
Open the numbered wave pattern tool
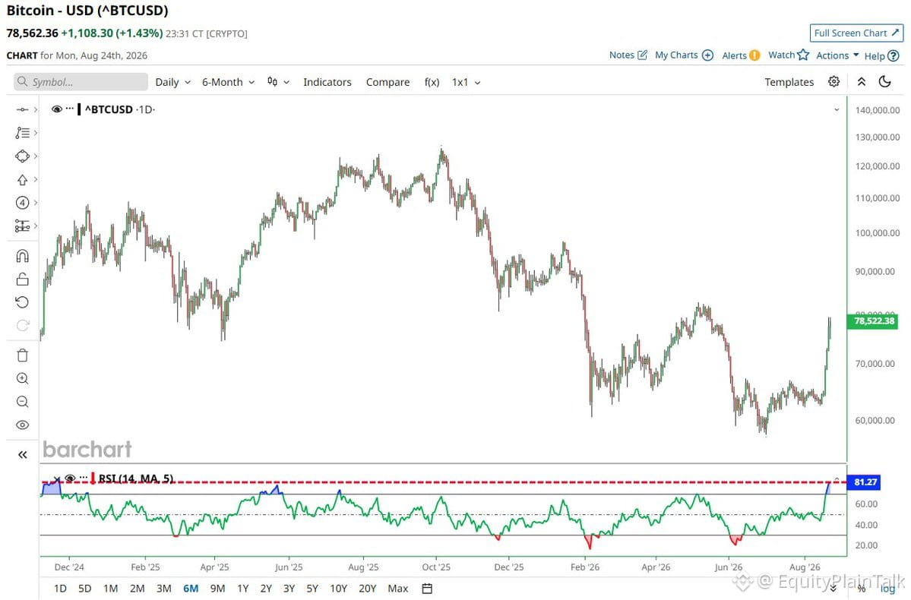pos(22,203)
